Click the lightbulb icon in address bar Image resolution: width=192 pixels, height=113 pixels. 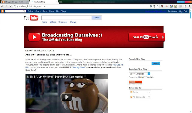(x=154, y=6)
